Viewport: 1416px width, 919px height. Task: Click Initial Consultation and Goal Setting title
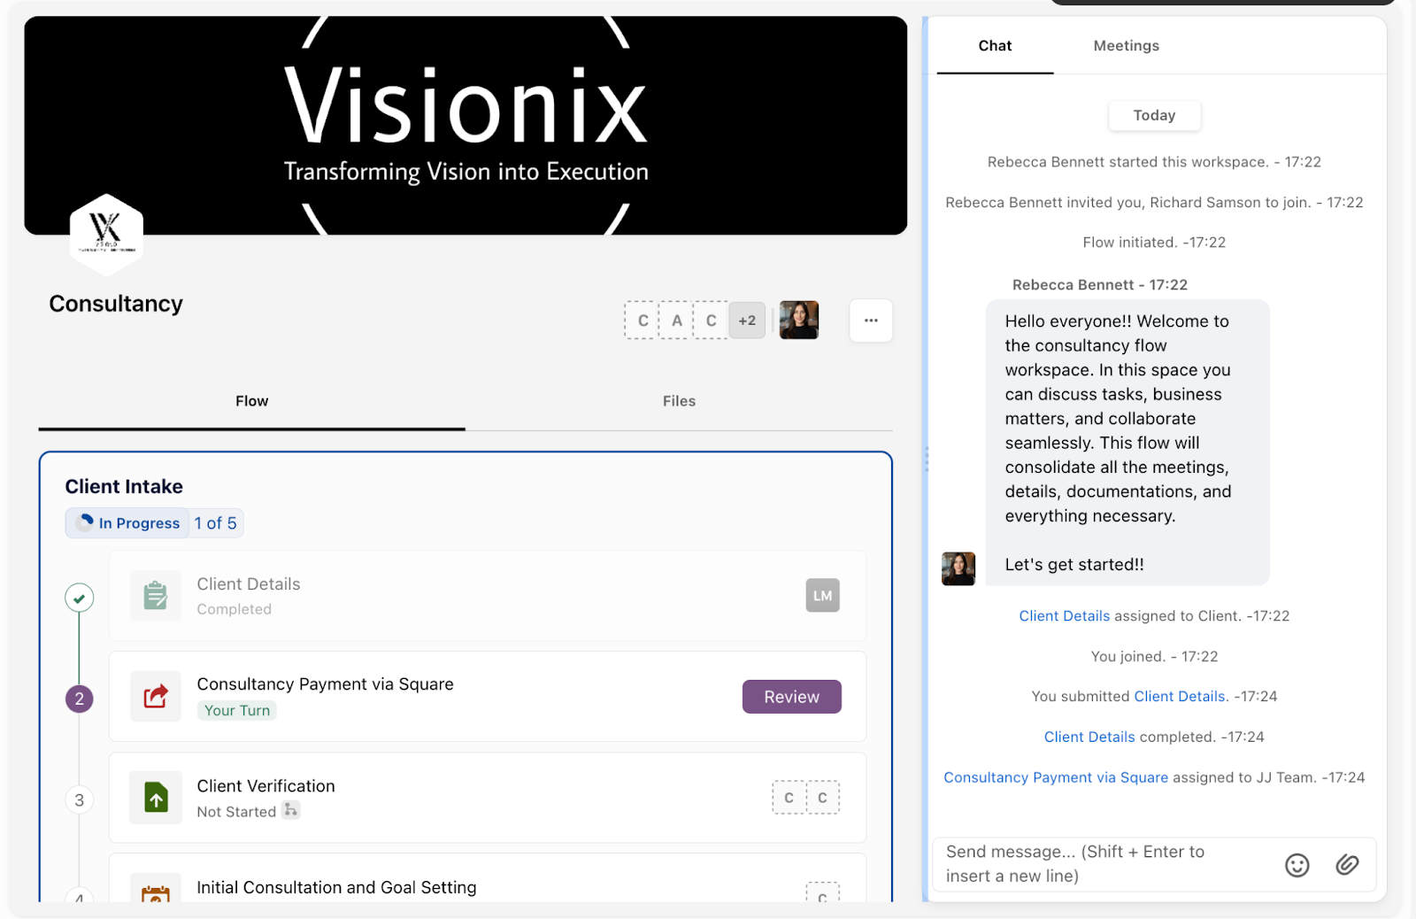336,887
